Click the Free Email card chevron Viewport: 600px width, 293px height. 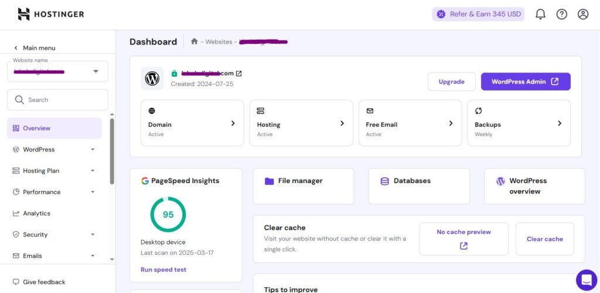pyautogui.click(x=451, y=123)
